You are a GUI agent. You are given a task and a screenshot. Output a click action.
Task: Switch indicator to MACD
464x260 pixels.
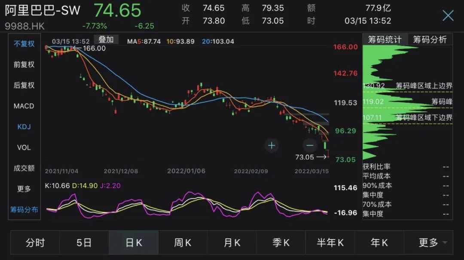click(x=24, y=106)
